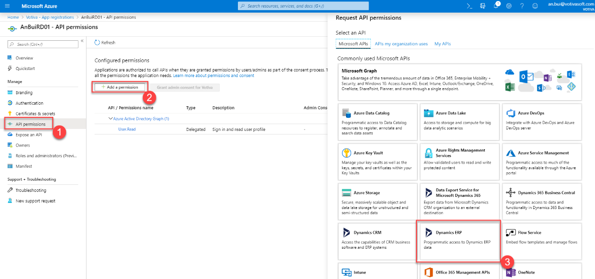The width and height of the screenshot is (595, 279).
Task: Select the OneNote API card
Action: [542, 271]
